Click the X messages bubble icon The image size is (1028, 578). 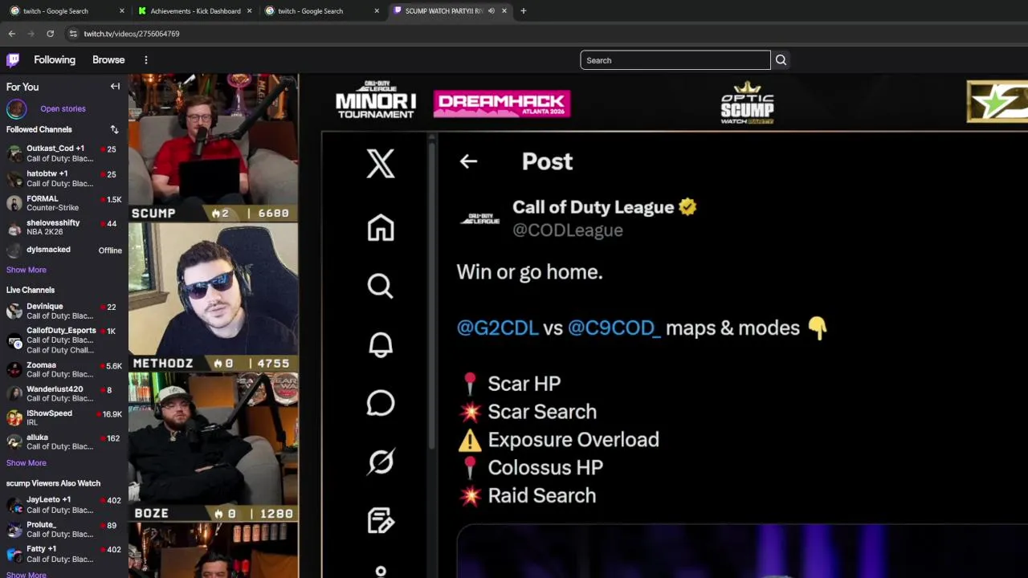tap(381, 403)
